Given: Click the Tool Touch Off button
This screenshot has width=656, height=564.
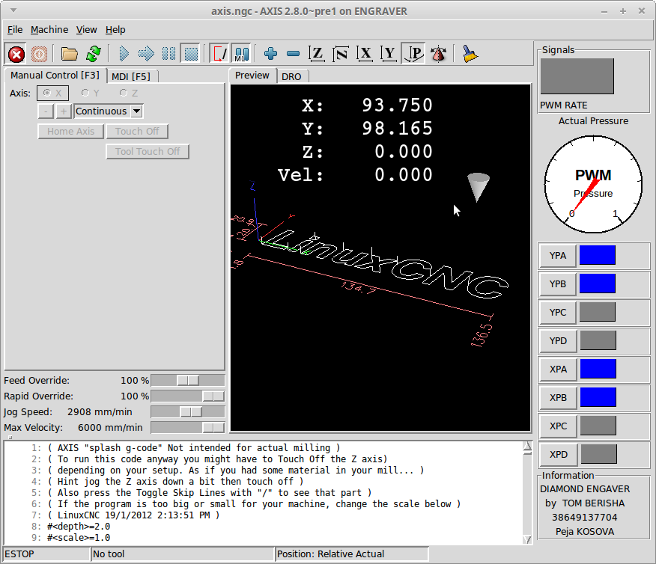Looking at the screenshot, I should tap(148, 151).
